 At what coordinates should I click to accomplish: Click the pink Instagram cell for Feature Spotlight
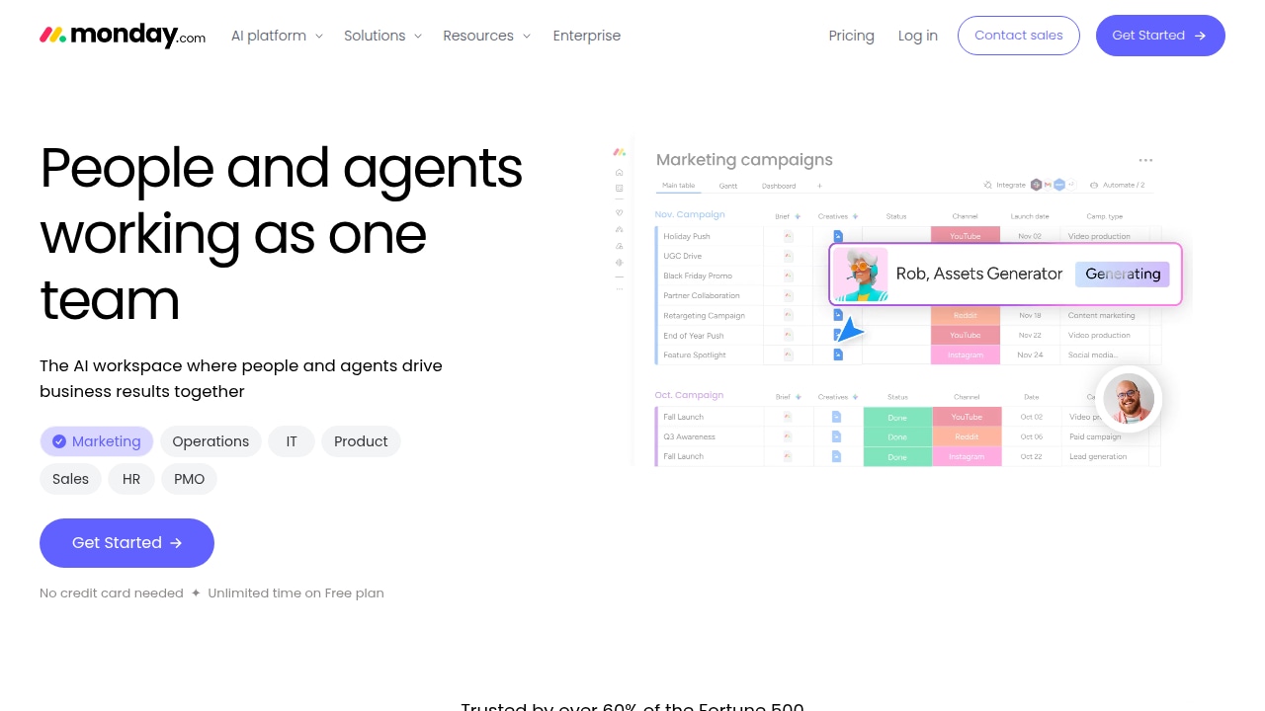tap(966, 355)
